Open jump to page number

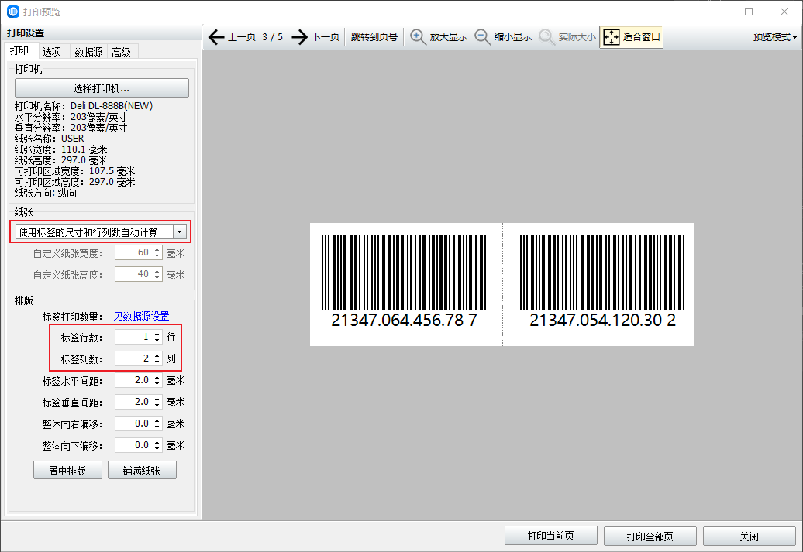pyautogui.click(x=374, y=37)
